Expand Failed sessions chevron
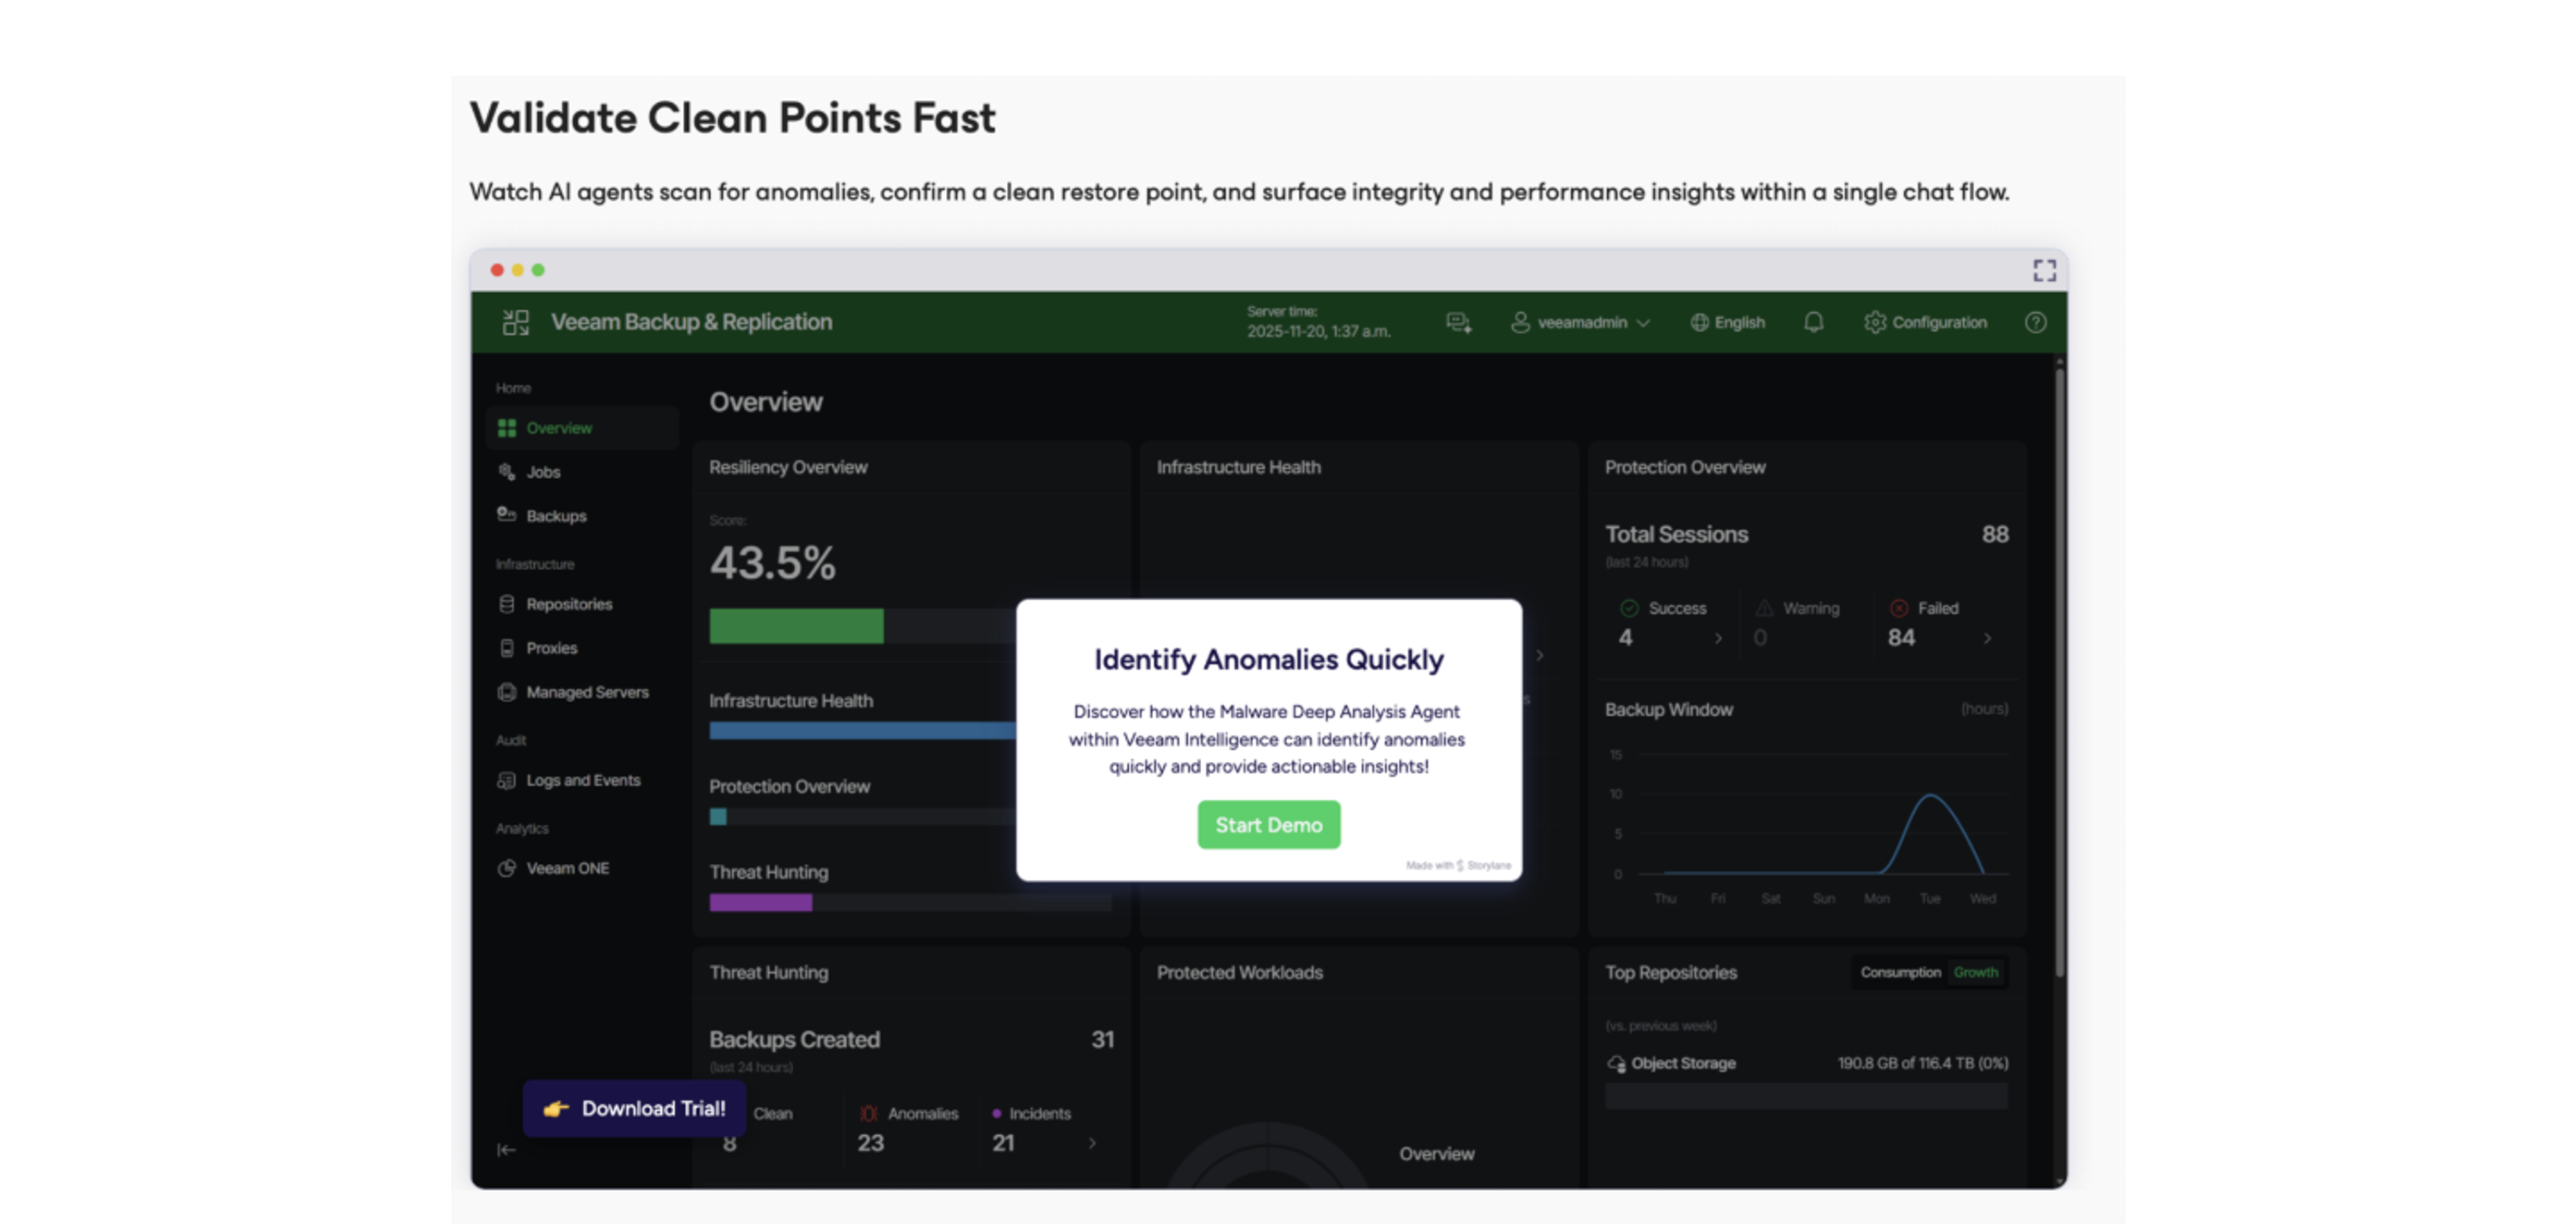The image size is (2576, 1224). (x=1987, y=638)
